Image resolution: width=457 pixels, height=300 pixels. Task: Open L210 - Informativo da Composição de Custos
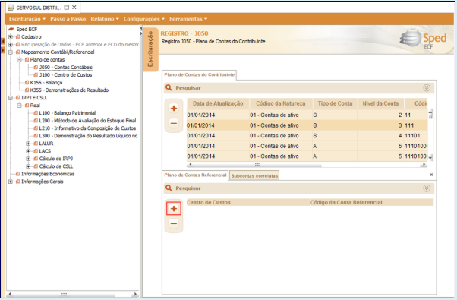(x=87, y=128)
